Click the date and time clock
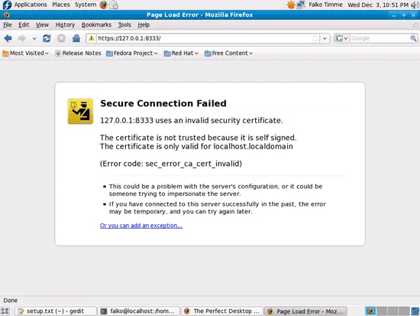Viewport: 420px width, 316px height. point(378,5)
